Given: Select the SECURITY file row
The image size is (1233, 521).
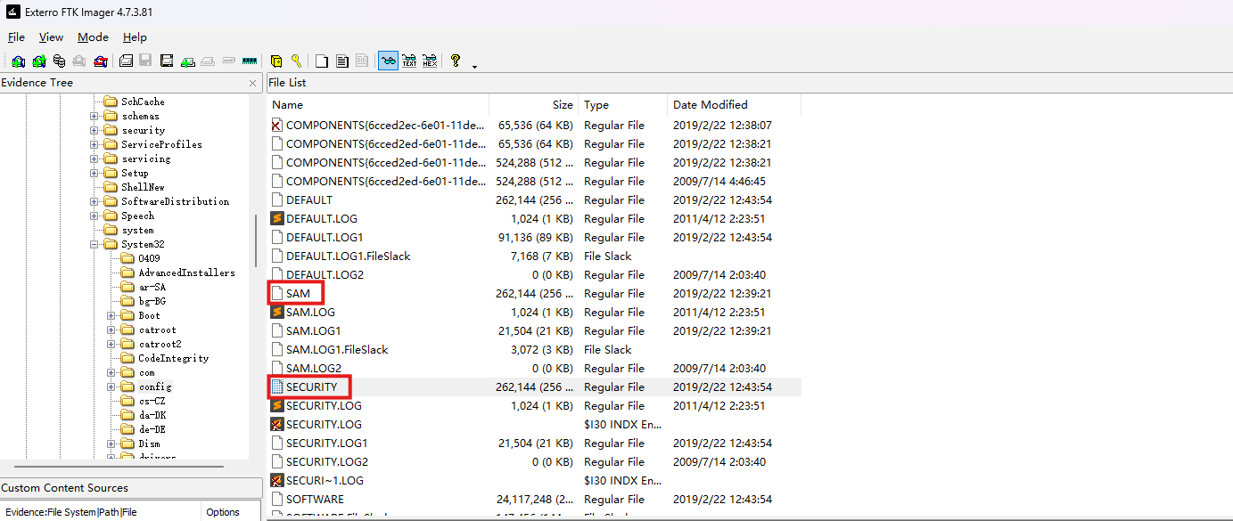Looking at the screenshot, I should click(534, 387).
